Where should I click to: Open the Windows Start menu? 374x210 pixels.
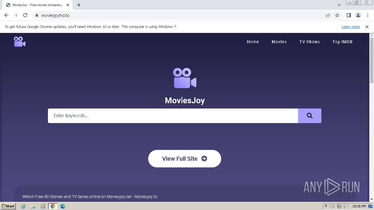(8, 206)
